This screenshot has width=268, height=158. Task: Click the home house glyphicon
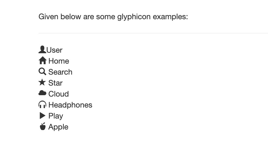tap(43, 60)
